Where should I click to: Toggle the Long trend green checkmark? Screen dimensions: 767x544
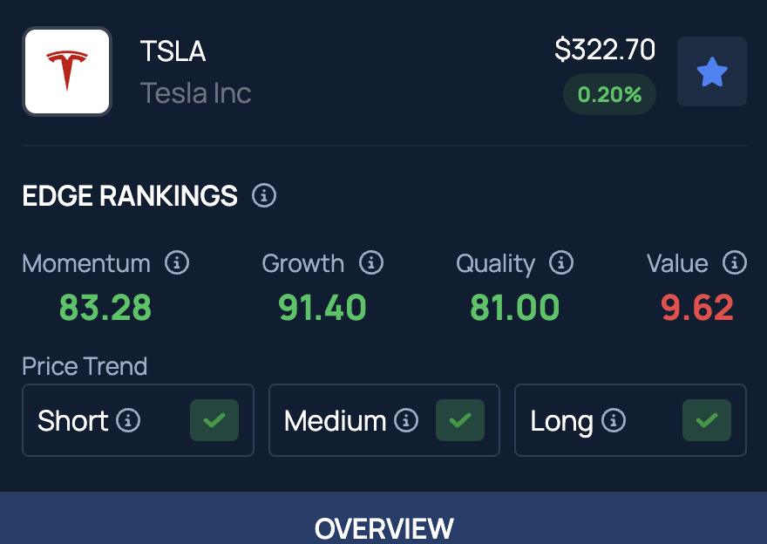click(707, 420)
